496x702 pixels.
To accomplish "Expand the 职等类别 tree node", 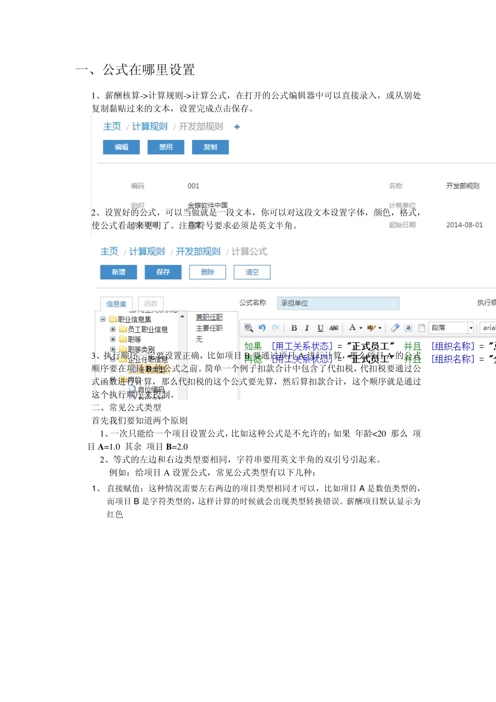I will (113, 349).
